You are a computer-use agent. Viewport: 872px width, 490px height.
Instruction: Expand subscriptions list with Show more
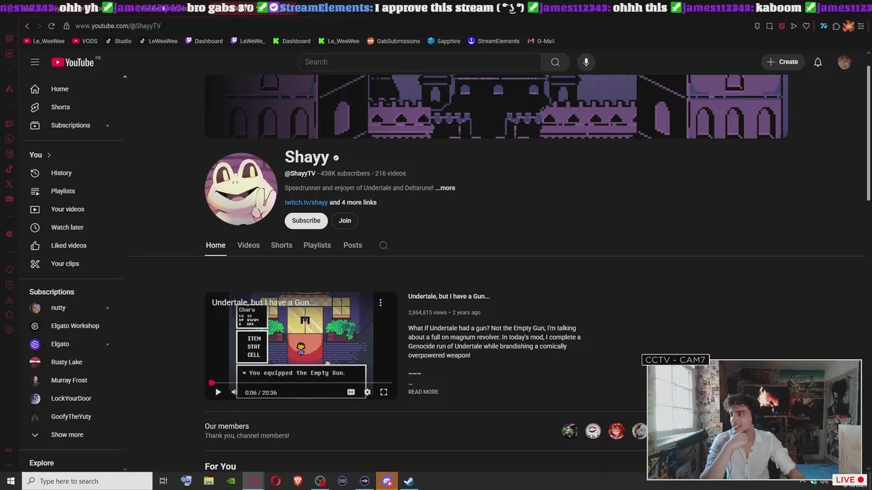67,435
